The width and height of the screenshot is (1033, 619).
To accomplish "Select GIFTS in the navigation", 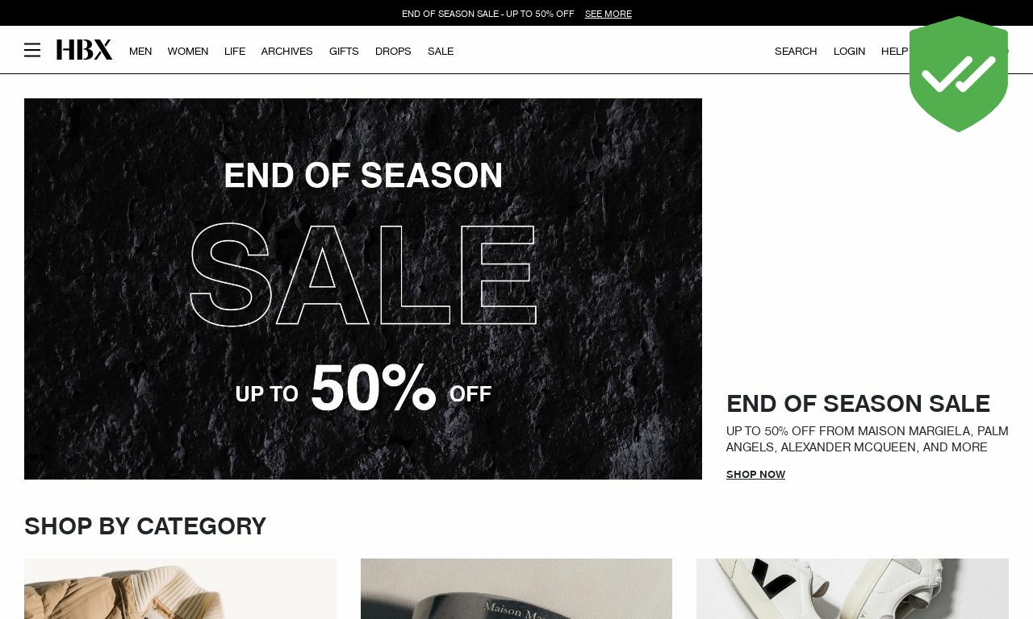I will 344,51.
